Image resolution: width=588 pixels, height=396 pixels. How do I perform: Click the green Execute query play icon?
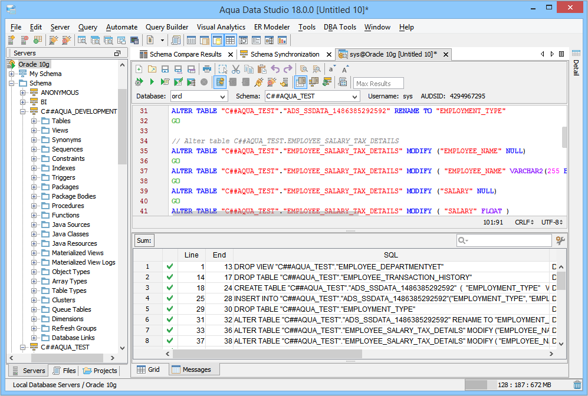pyautogui.click(x=152, y=82)
